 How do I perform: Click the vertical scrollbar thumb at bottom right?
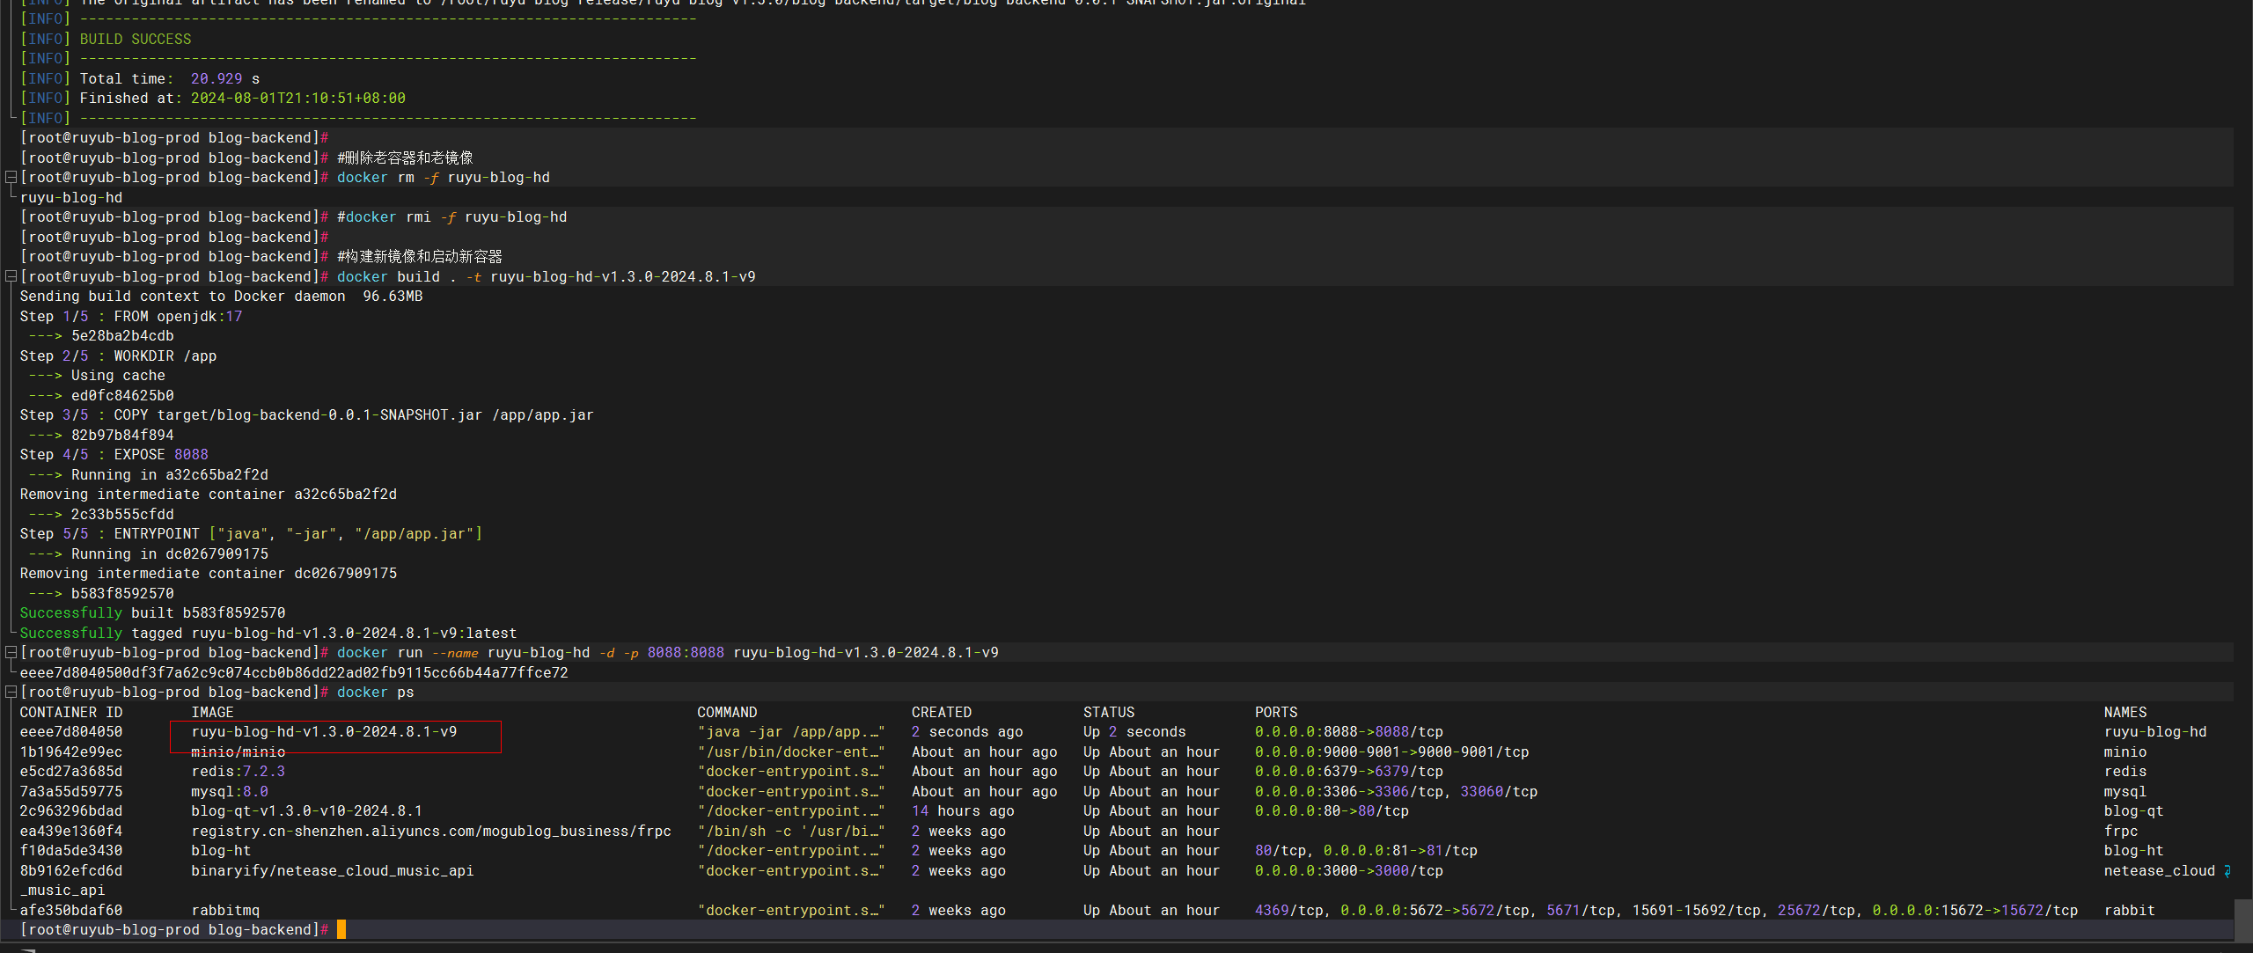pos(2243,920)
